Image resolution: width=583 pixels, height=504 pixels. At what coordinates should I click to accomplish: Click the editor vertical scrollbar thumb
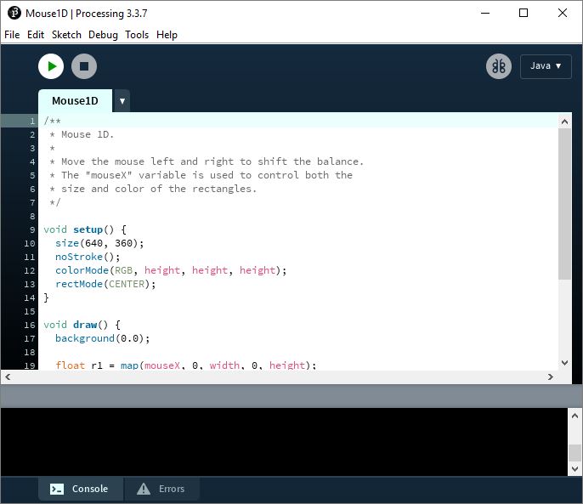pos(564,204)
